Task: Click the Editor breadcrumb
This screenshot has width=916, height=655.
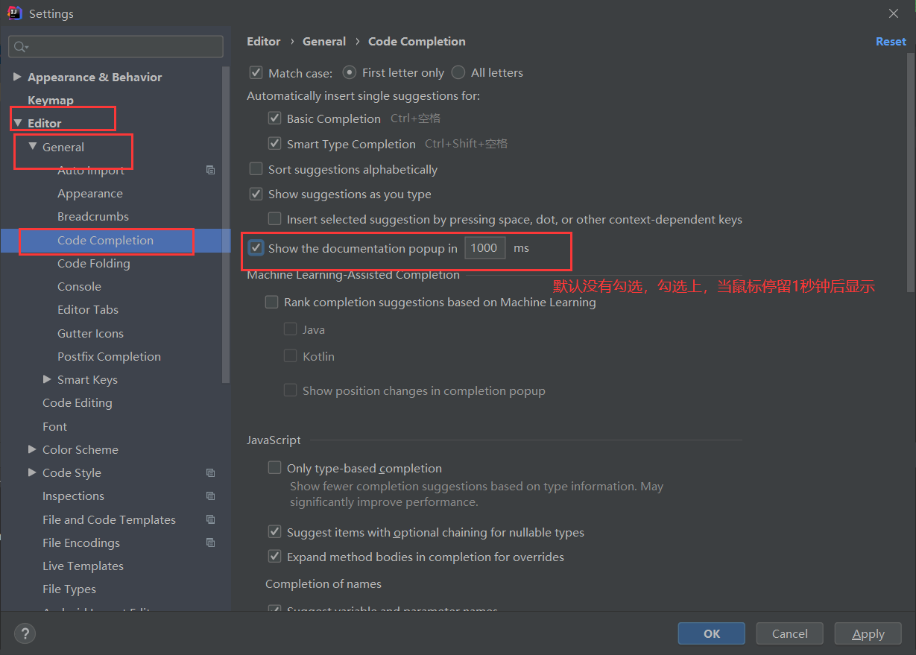Action: pyautogui.click(x=264, y=41)
